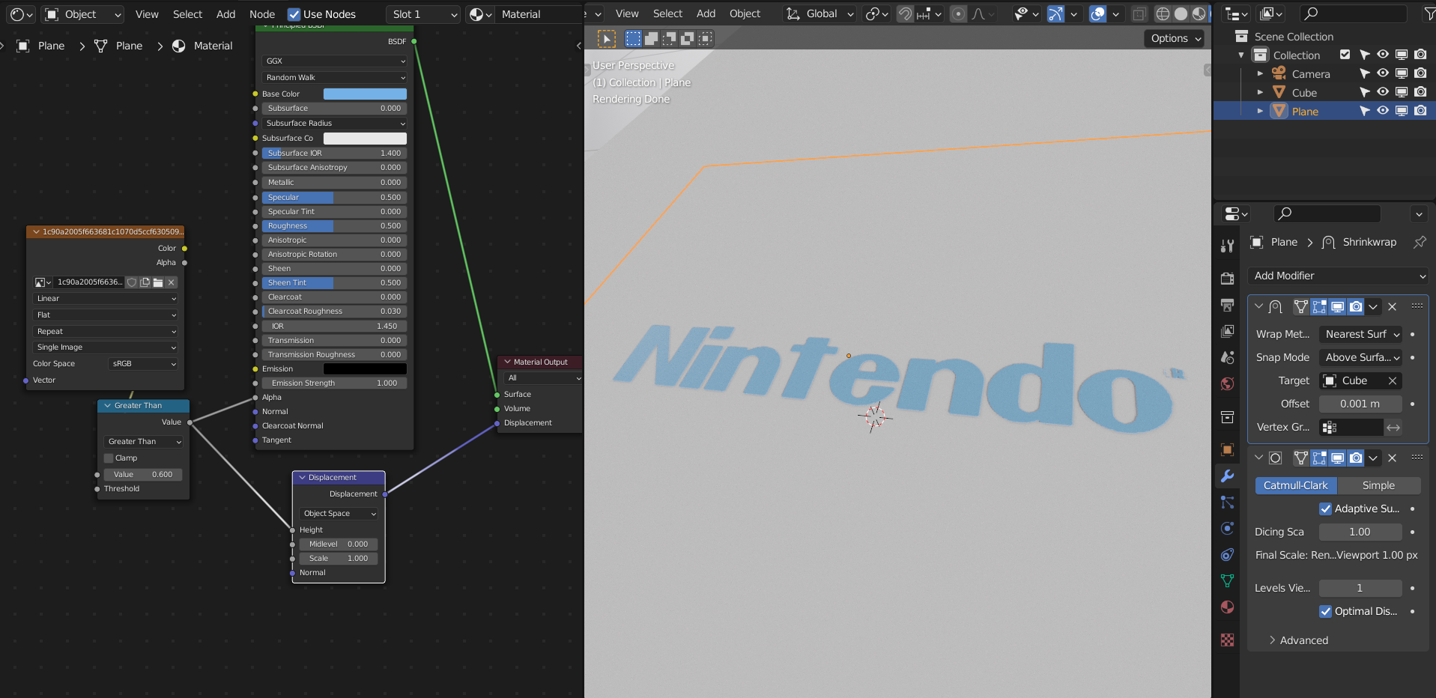
Task: Toggle the viewport snapping magnet
Action: (x=905, y=13)
